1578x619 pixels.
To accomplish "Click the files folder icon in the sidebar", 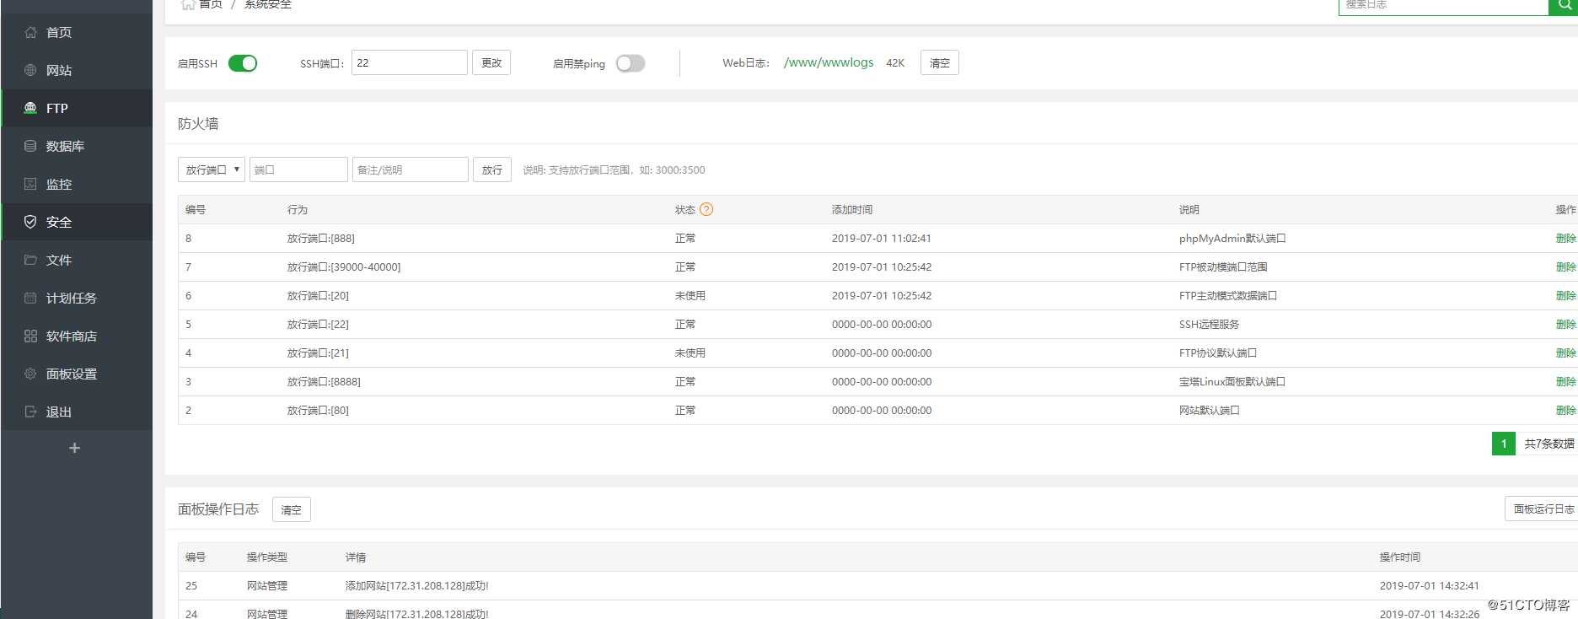I will coord(30,260).
